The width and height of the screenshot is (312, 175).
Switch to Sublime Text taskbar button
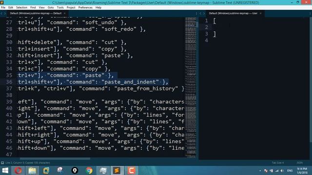tap(117, 171)
